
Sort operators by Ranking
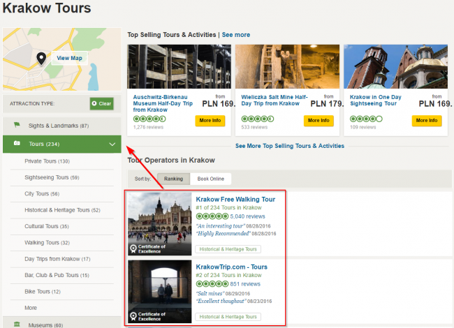tap(173, 179)
